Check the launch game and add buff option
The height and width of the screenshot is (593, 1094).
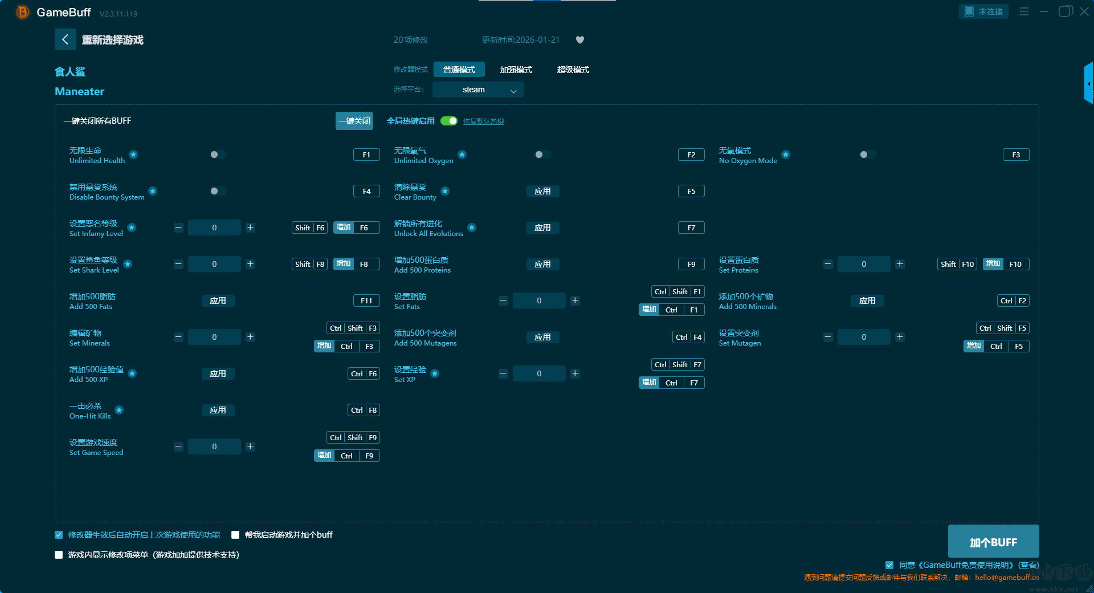click(235, 535)
